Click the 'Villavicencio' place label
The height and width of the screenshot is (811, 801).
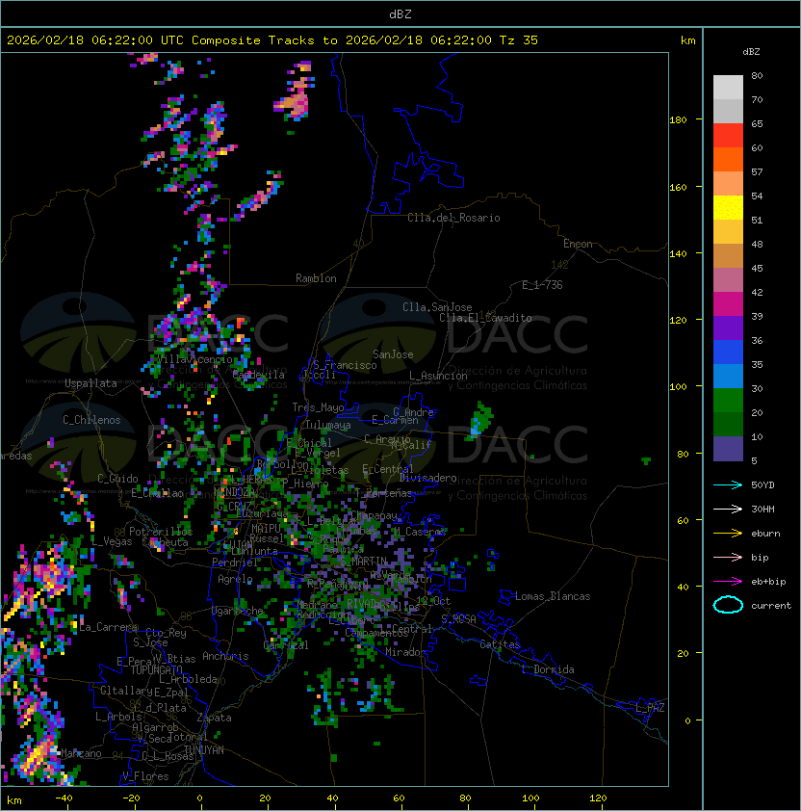(194, 359)
